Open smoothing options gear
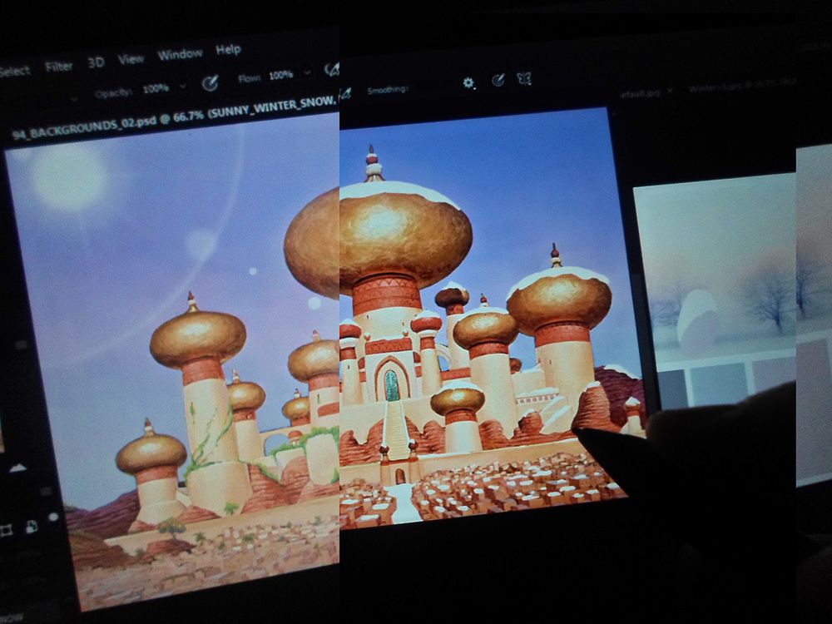The width and height of the screenshot is (832, 624). click(x=468, y=82)
